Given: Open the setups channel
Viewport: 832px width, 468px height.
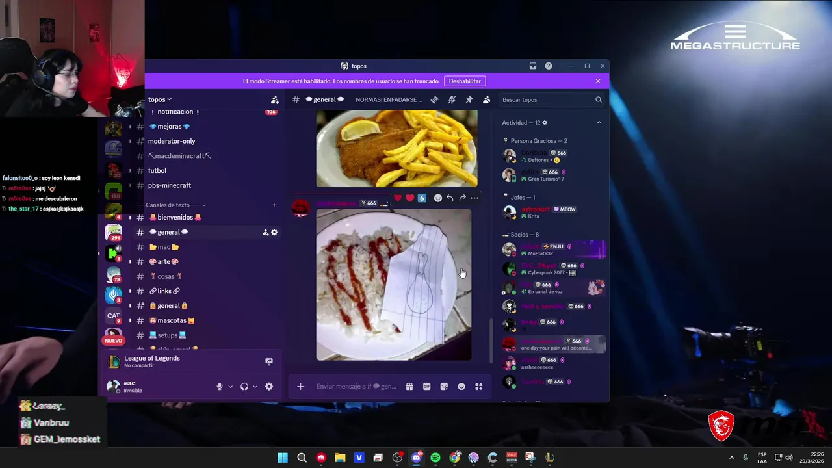Looking at the screenshot, I should pos(168,335).
